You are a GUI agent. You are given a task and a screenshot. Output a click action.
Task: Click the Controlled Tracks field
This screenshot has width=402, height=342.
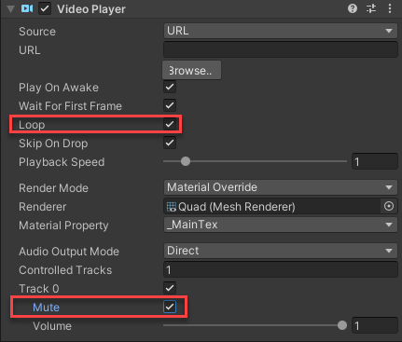click(281, 269)
